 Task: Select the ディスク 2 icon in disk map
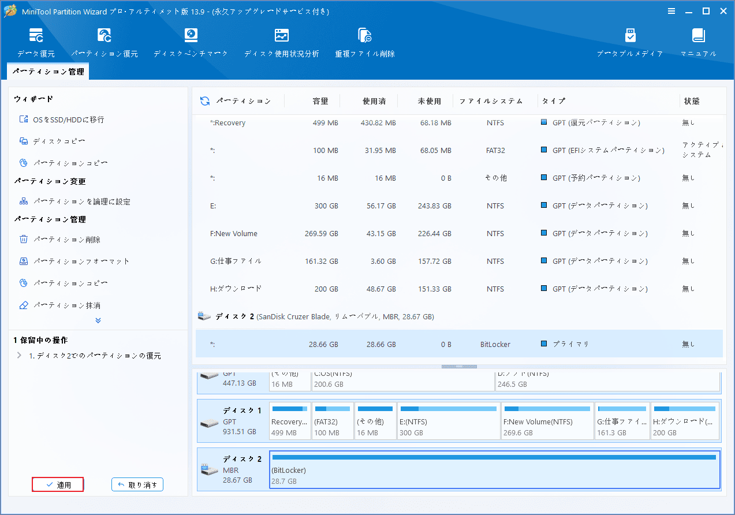[209, 470]
